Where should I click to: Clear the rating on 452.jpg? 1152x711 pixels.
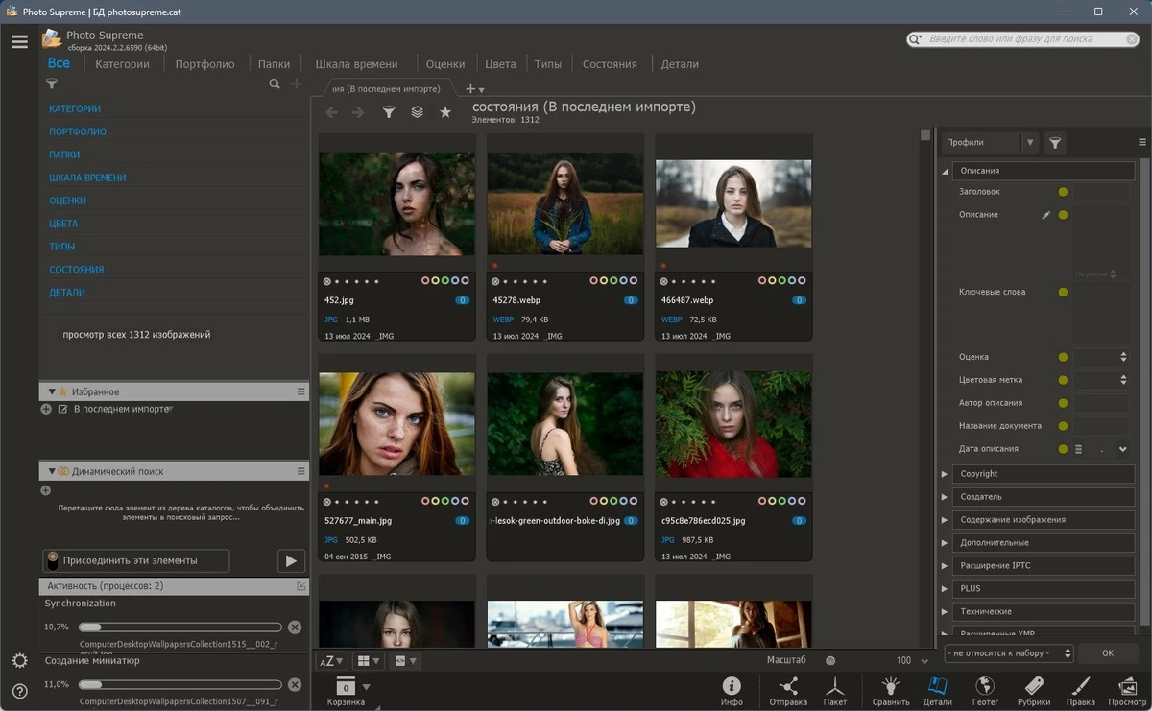(327, 281)
